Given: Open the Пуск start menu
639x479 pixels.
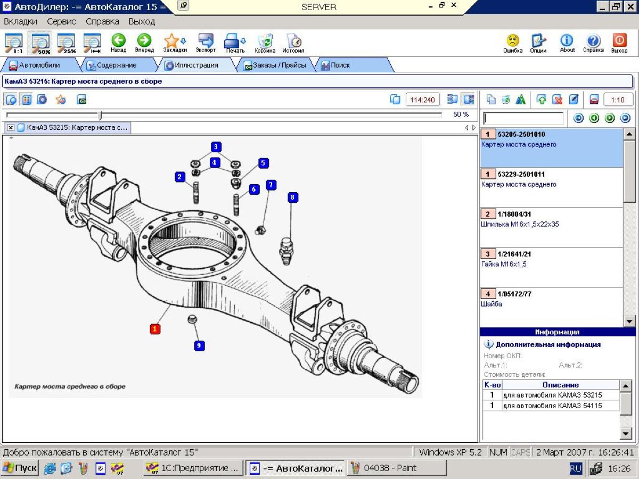Looking at the screenshot, I should pos(20,468).
